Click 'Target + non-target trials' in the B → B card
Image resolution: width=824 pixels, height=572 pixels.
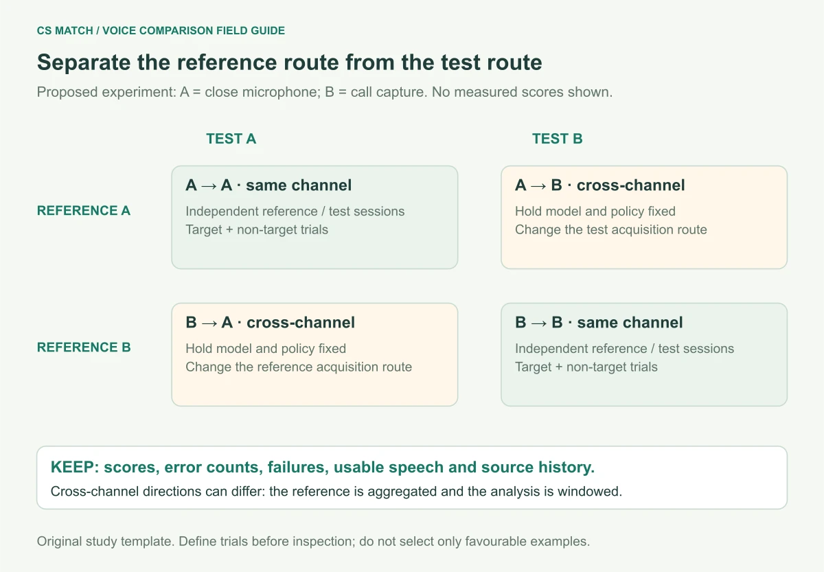(x=586, y=367)
